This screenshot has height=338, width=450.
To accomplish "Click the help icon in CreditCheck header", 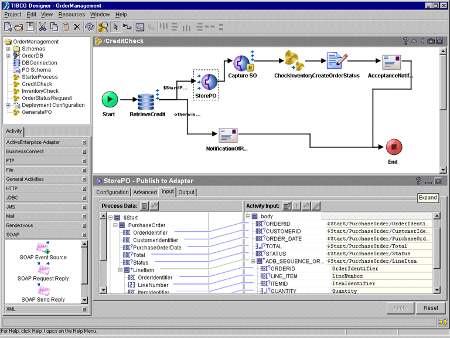I will coord(405,41).
